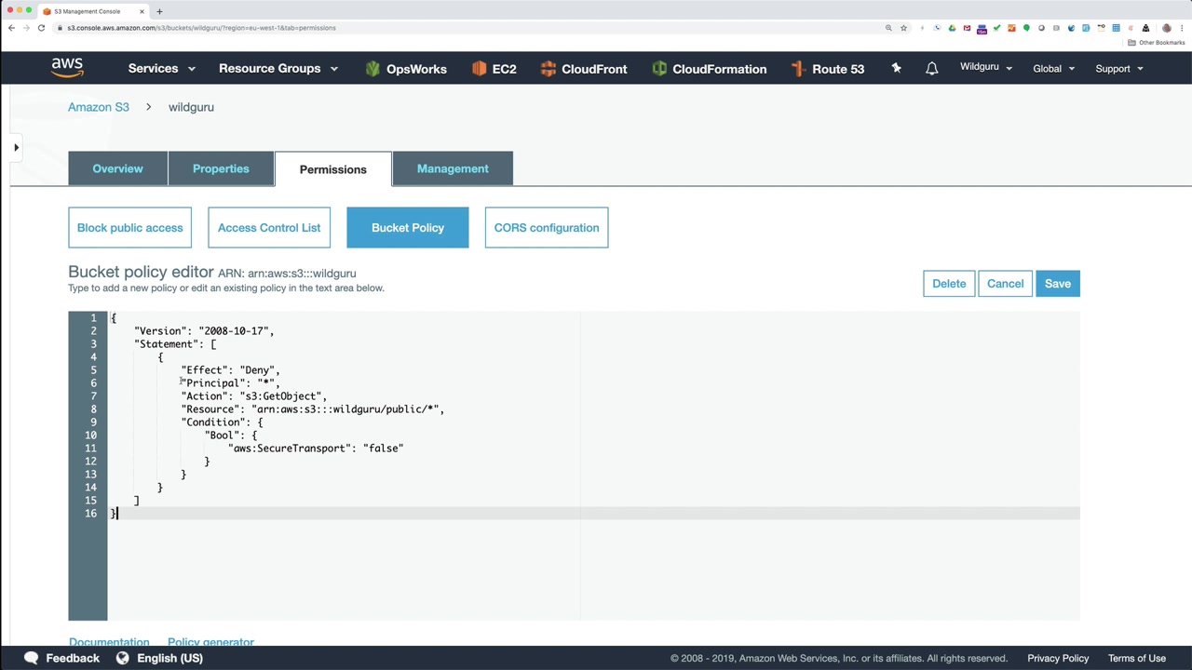Click the wildguru breadcrumb text
Viewport: 1192px width, 670px height.
(191, 107)
